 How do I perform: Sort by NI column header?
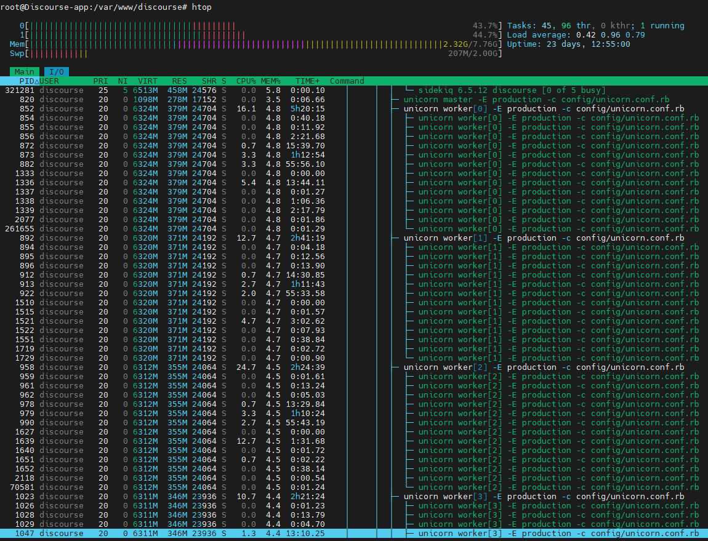click(123, 81)
